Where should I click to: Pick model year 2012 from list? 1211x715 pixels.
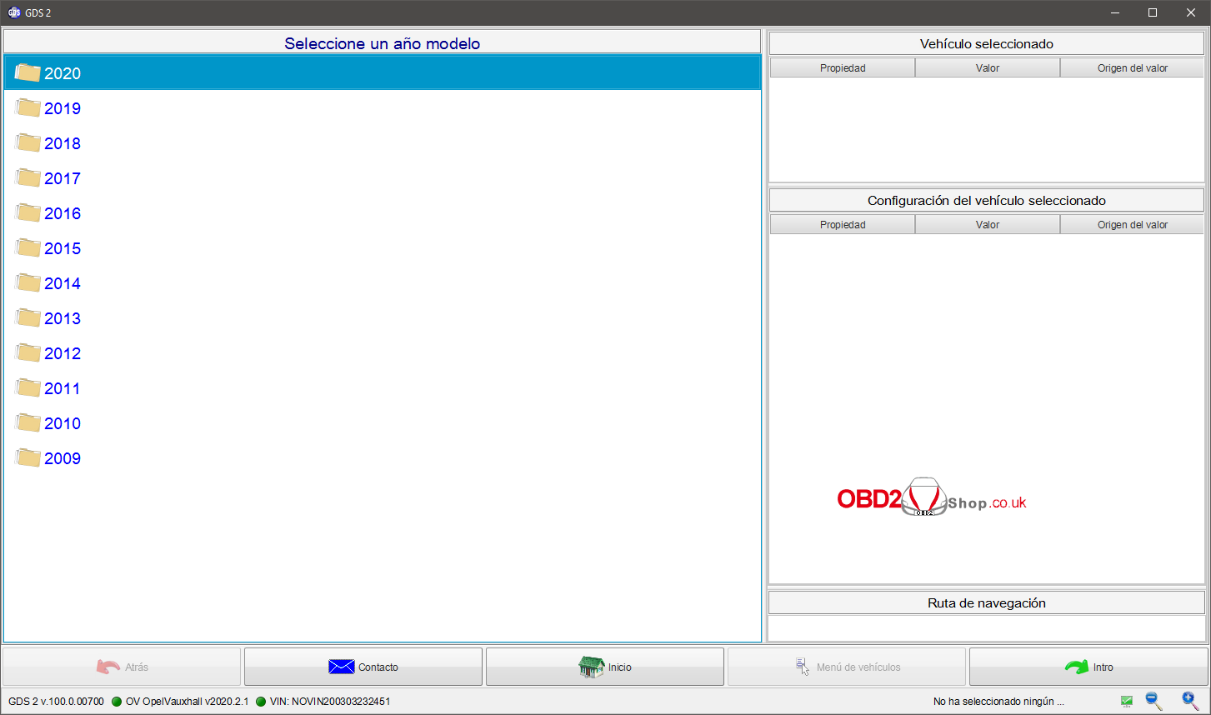click(63, 353)
